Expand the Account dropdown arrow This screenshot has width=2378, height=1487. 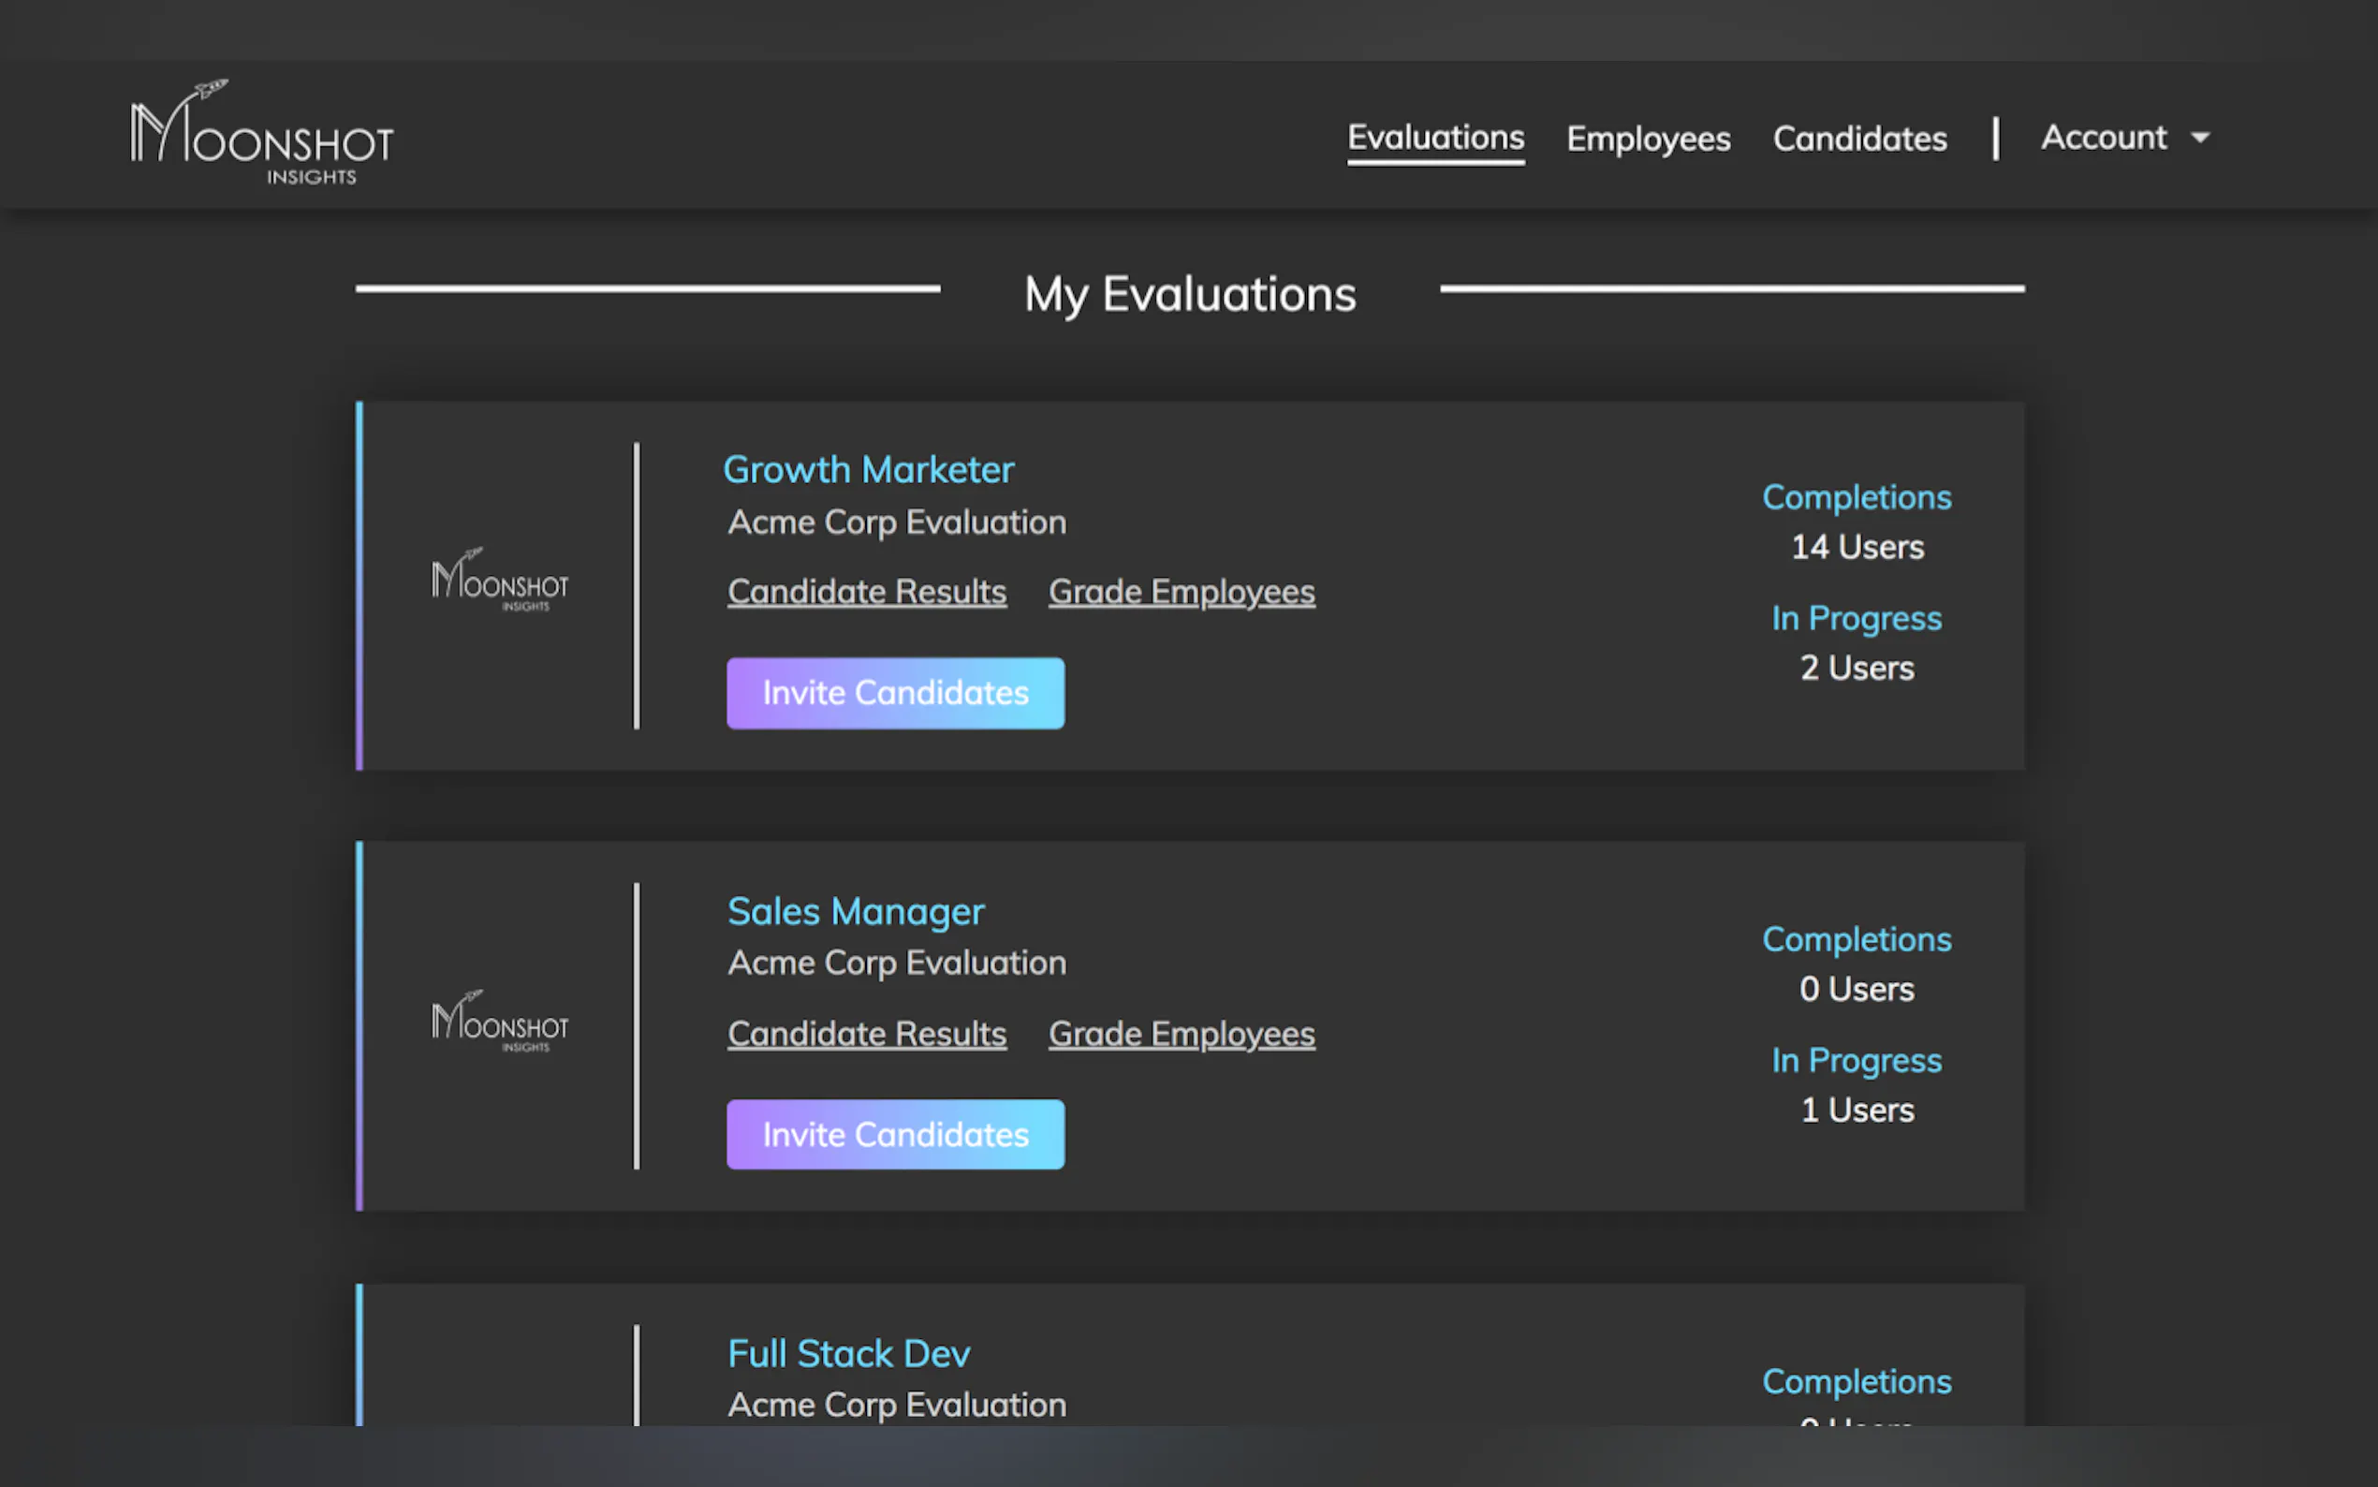[2200, 138]
